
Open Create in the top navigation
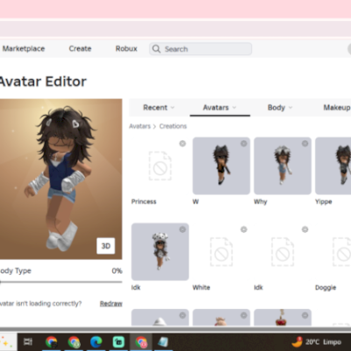[x=80, y=48]
